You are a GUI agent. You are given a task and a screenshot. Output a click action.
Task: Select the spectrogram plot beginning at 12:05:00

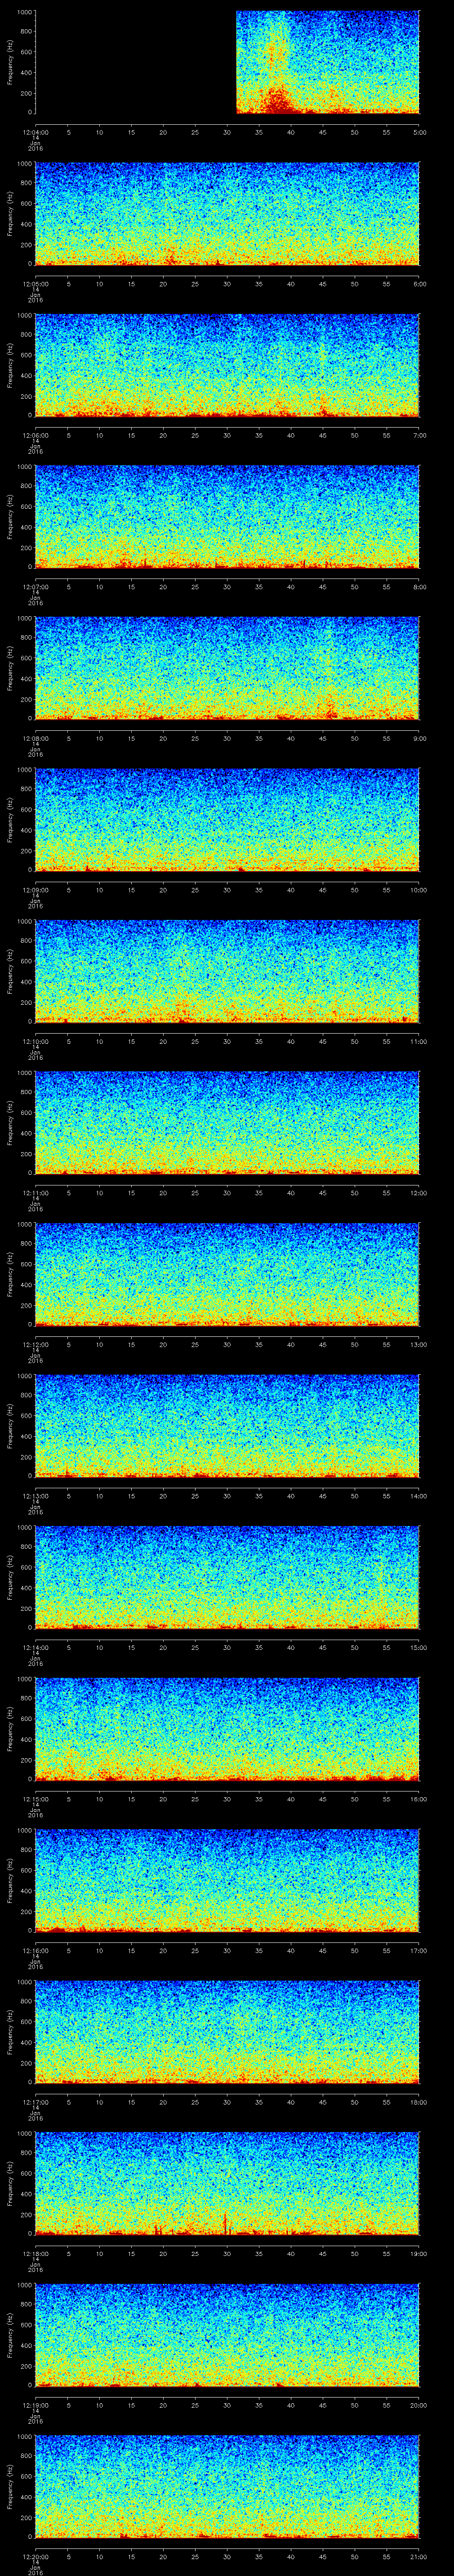pos(227,214)
